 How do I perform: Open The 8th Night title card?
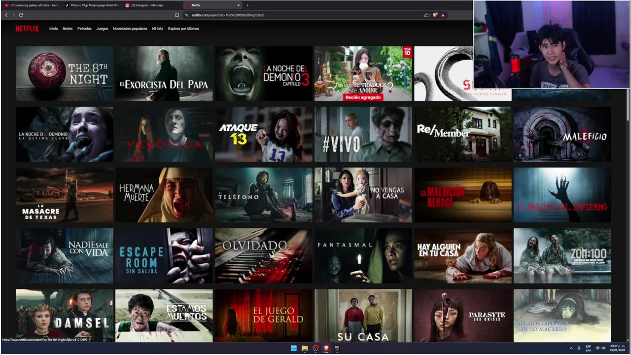tap(65, 73)
